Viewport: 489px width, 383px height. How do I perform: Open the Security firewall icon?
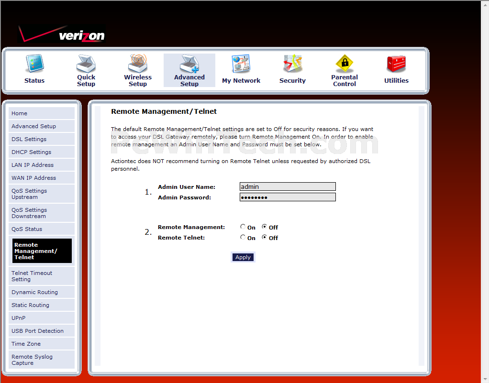click(292, 64)
